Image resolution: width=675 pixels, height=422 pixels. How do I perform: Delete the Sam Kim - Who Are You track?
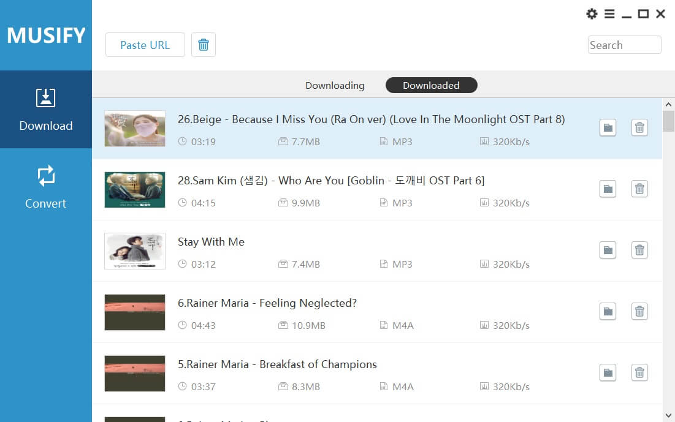tap(639, 189)
